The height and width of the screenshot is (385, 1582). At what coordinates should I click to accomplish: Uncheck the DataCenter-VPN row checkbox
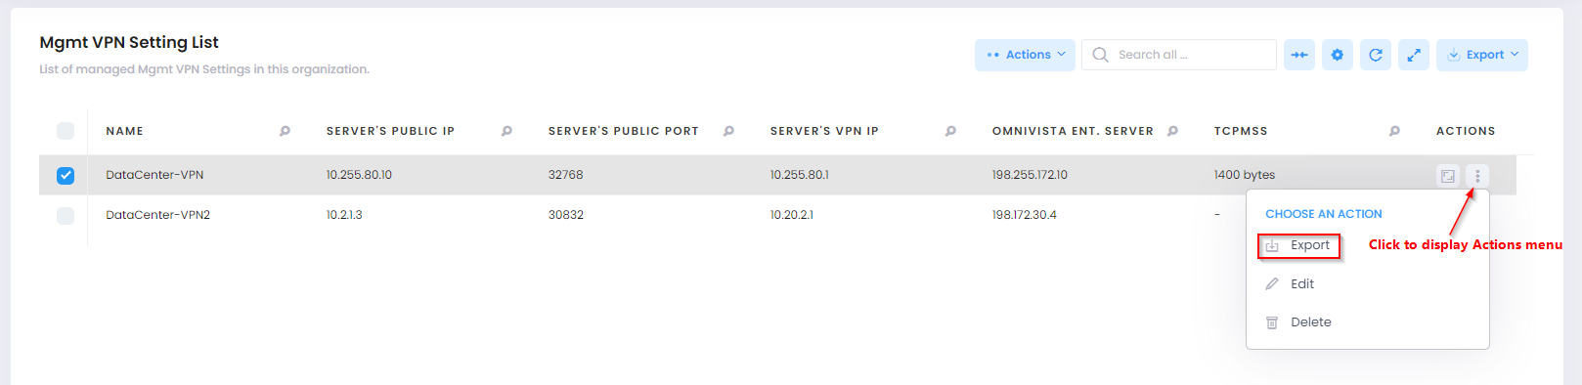click(x=66, y=176)
